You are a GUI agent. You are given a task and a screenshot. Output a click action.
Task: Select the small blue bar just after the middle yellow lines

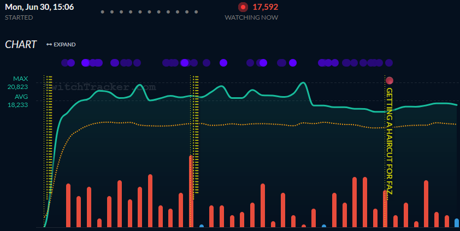click(202, 226)
